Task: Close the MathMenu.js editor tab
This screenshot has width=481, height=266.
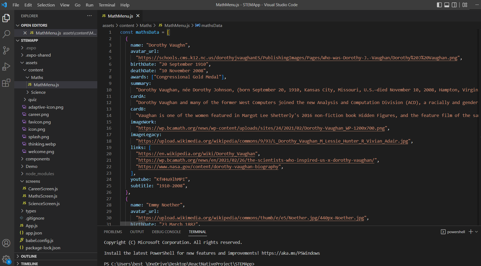Action: 138,16
